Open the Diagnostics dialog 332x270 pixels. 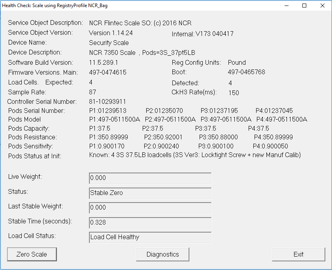point(162,254)
